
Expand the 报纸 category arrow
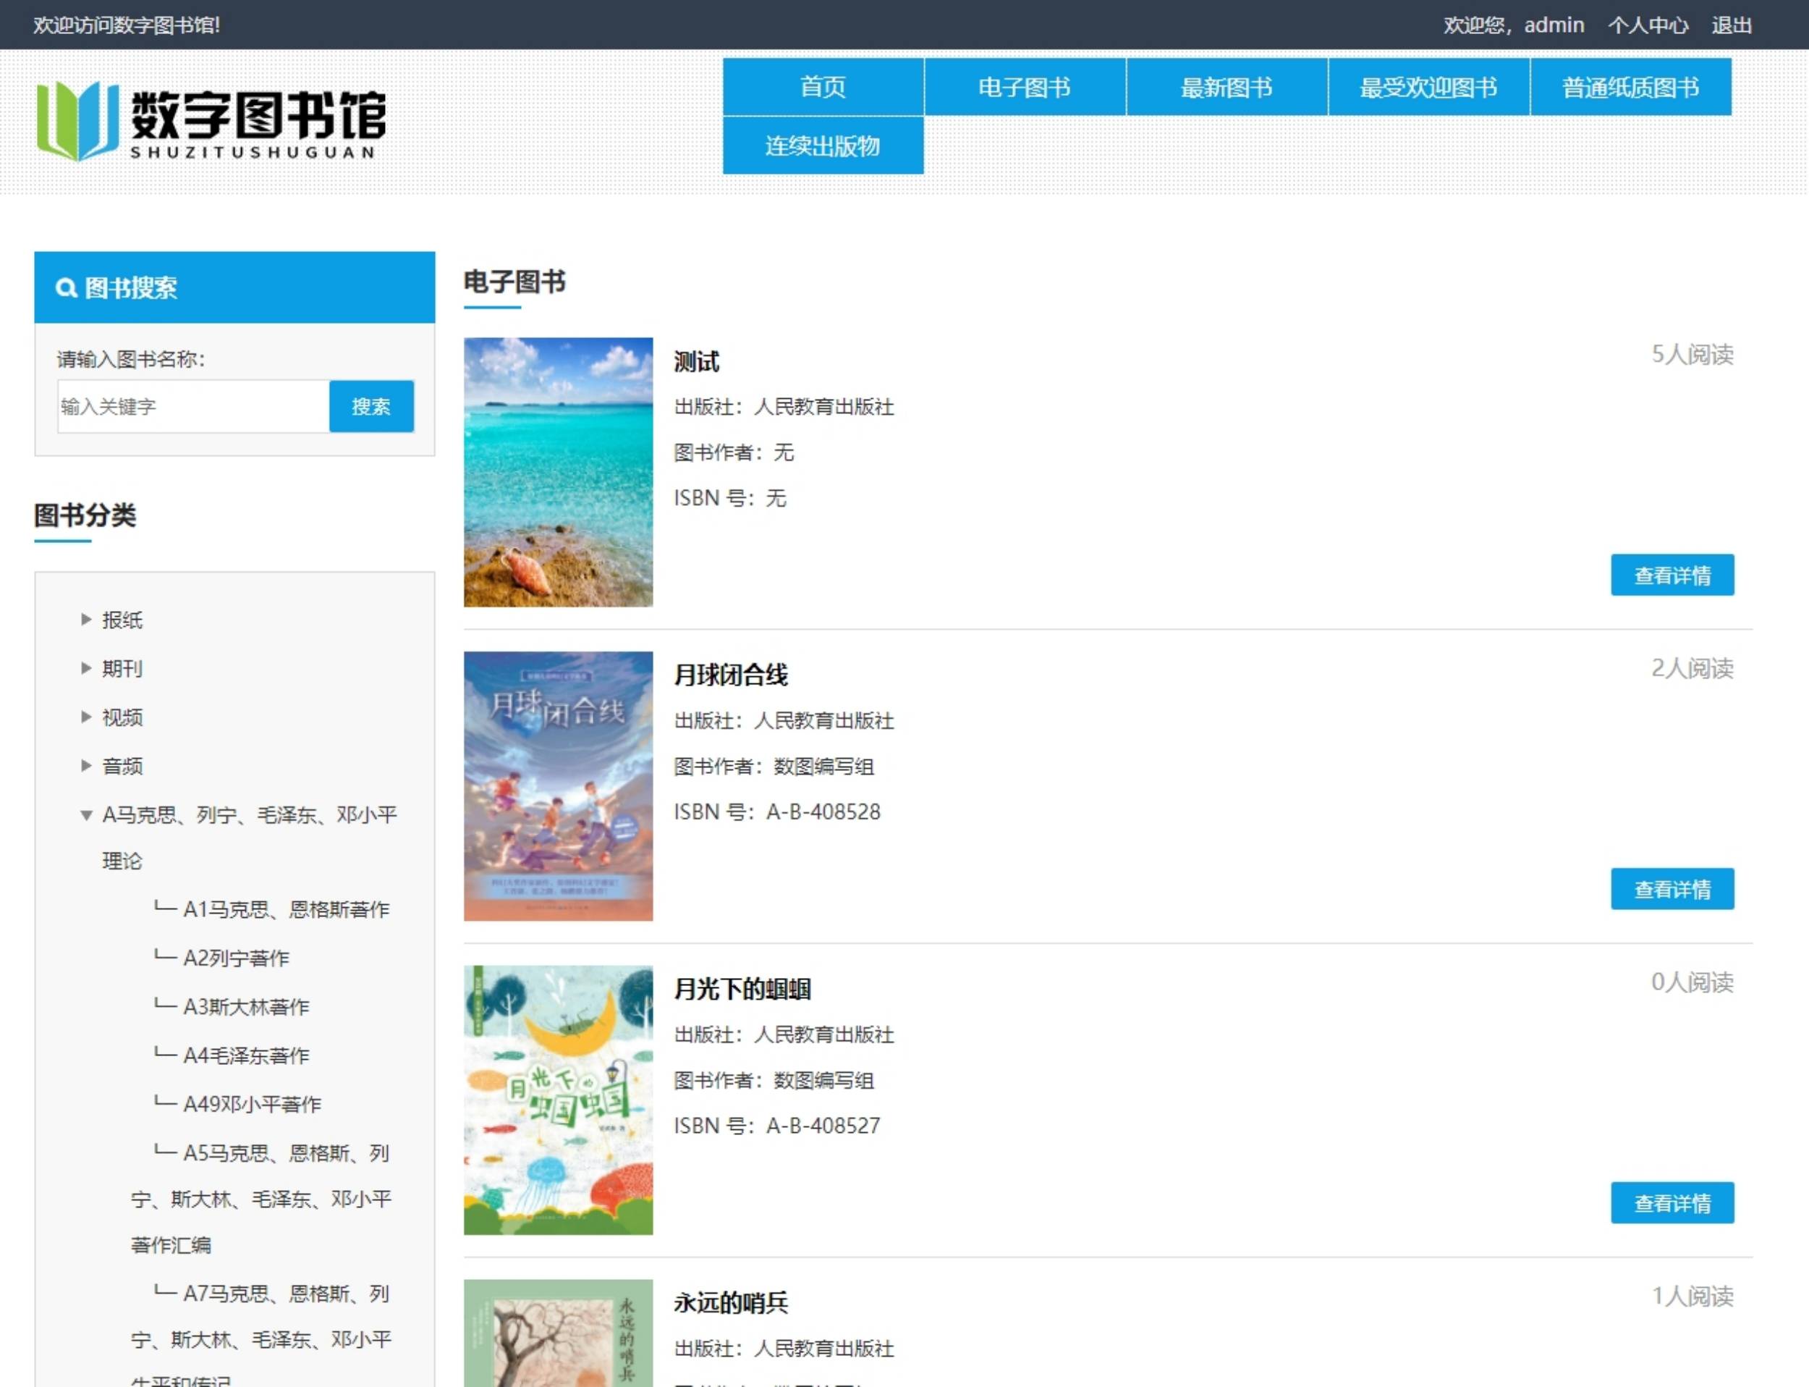(x=86, y=619)
